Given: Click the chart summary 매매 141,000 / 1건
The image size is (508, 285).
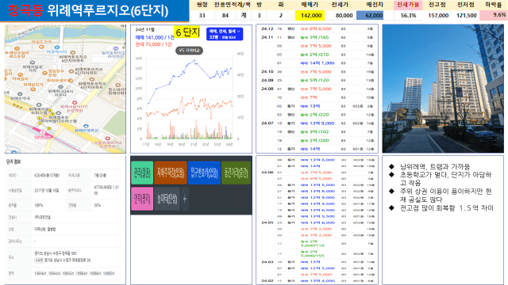Looking at the screenshot, I should [x=154, y=37].
